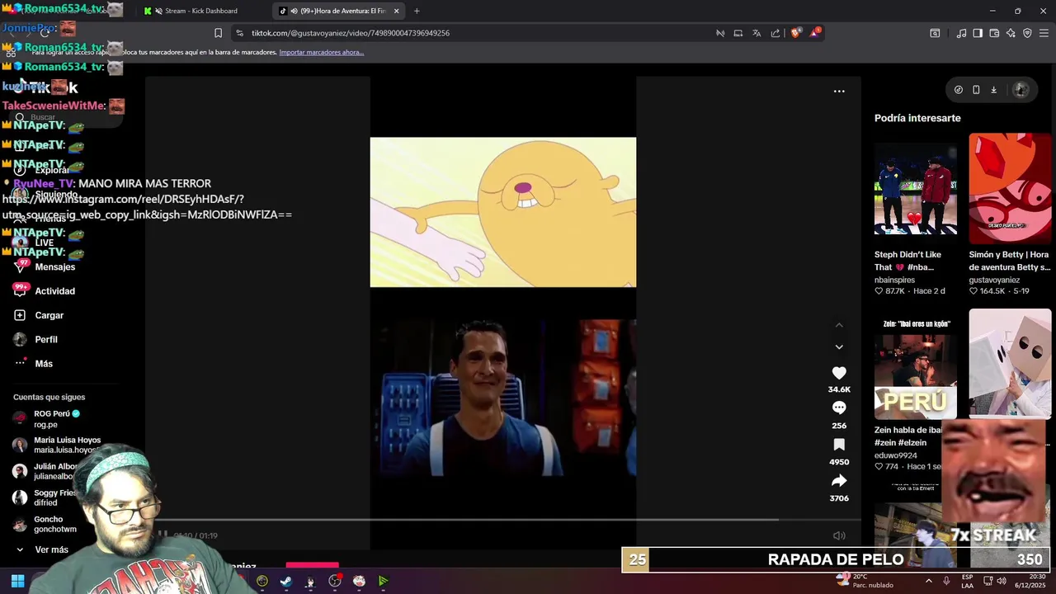Open OBS with red dot in taskbar

tap(335, 581)
